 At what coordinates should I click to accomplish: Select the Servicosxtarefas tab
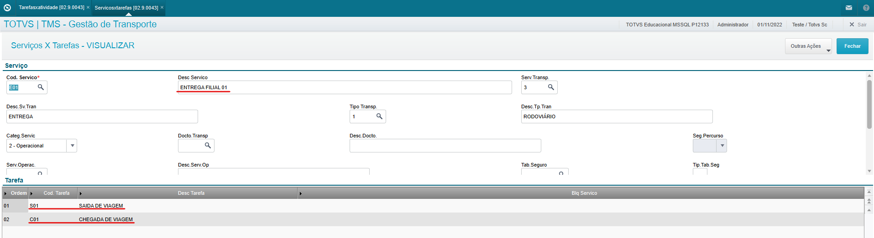[126, 8]
